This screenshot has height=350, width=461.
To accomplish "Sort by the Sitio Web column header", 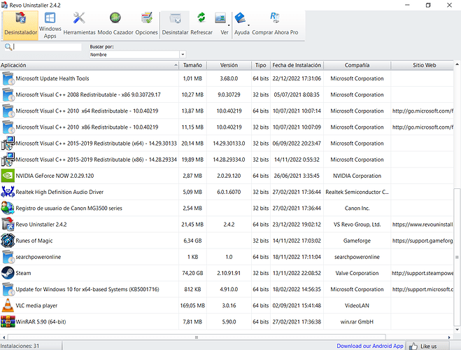I will (x=423, y=65).
